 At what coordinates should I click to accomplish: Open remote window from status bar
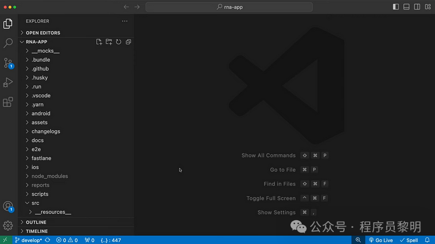click(x=5, y=240)
